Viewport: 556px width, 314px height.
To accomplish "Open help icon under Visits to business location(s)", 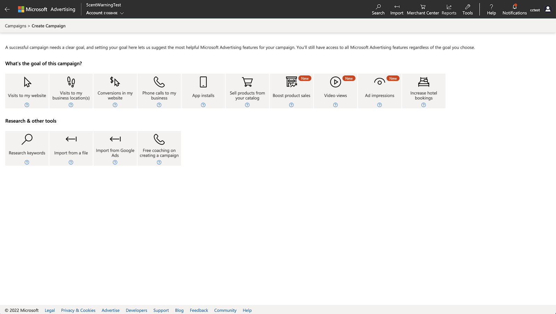I will coord(71,105).
